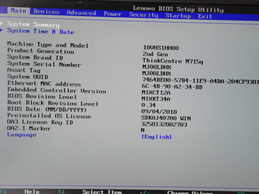Open the Devices tab
259x194 pixels.
[46, 12]
